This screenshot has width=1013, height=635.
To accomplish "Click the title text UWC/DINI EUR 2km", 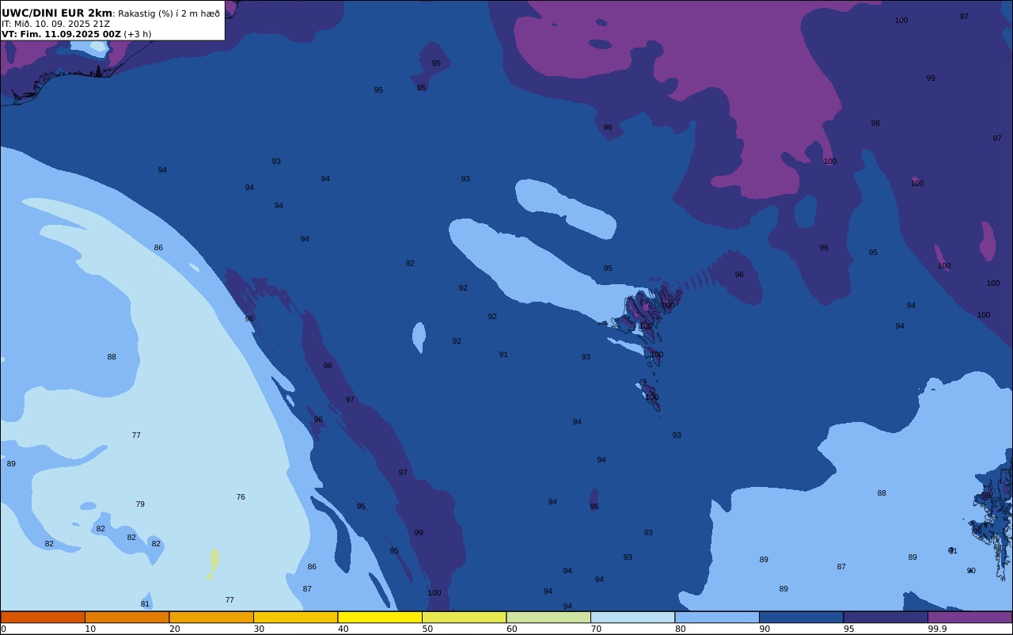I will click(57, 13).
